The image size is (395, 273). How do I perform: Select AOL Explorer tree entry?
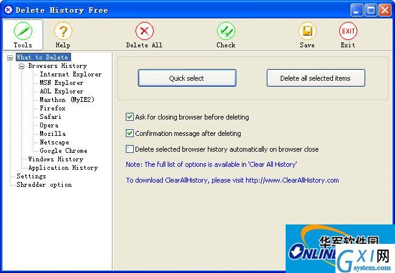[61, 91]
